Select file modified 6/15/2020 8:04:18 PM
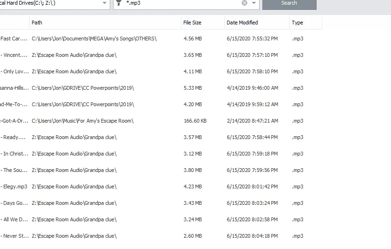This screenshot has width=391, height=249. [x=252, y=236]
